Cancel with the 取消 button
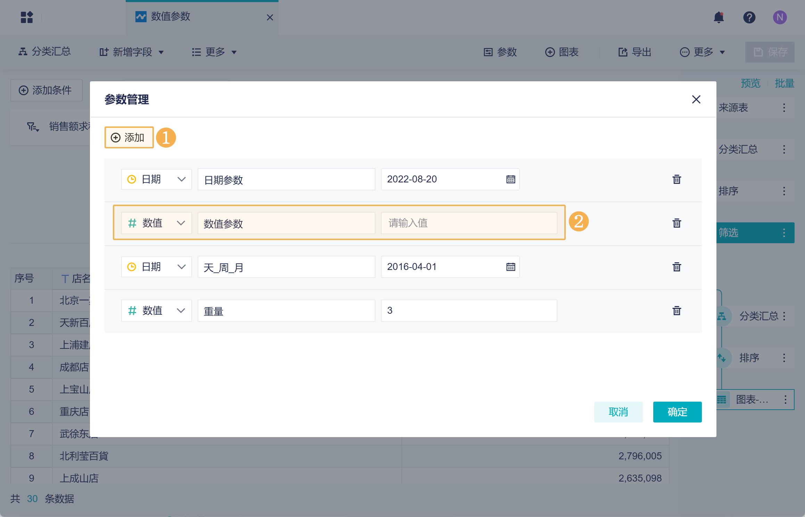805x517 pixels. point(618,412)
